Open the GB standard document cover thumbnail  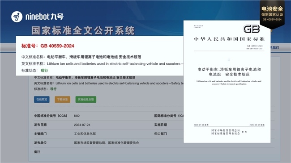pos(227,81)
